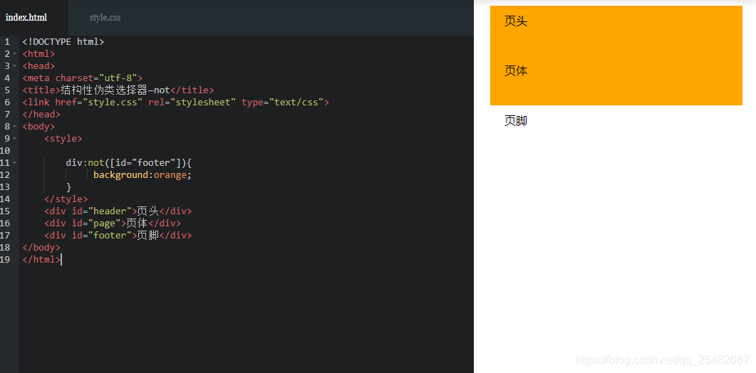Click the <!DOCTYPE html> line of code

pyautogui.click(x=63, y=42)
